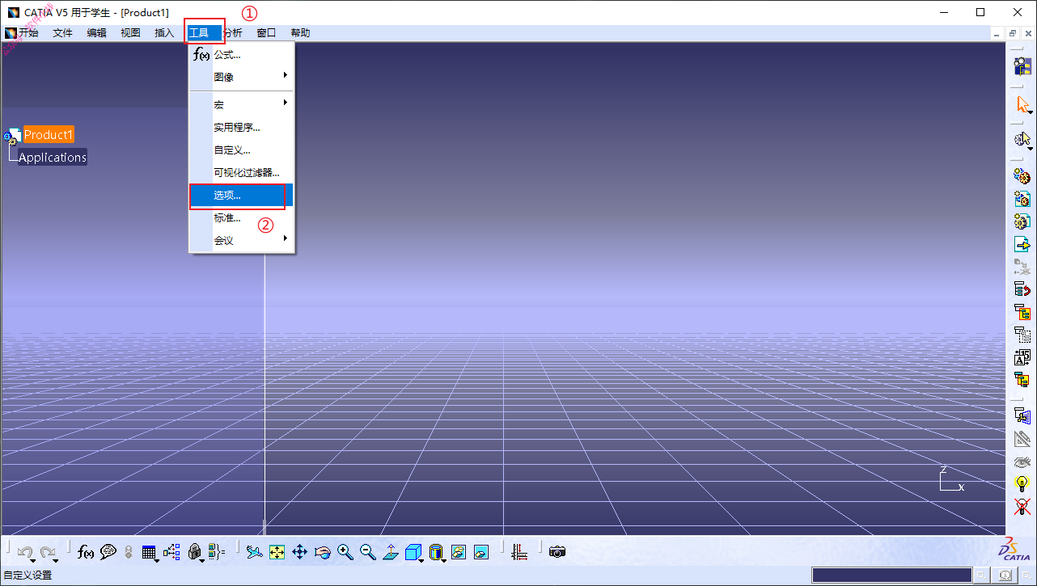The width and height of the screenshot is (1037, 586).
Task: Open the 插入 menu
Action: click(x=164, y=33)
